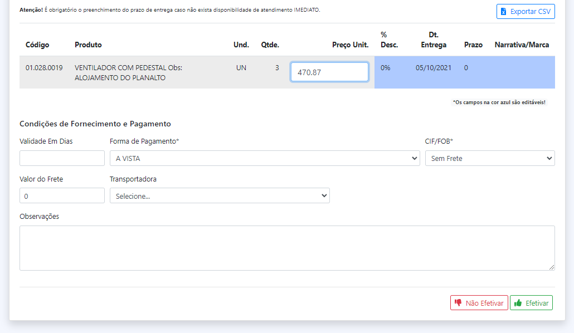Open the Forma de Pagamento dropdown

[x=264, y=158]
